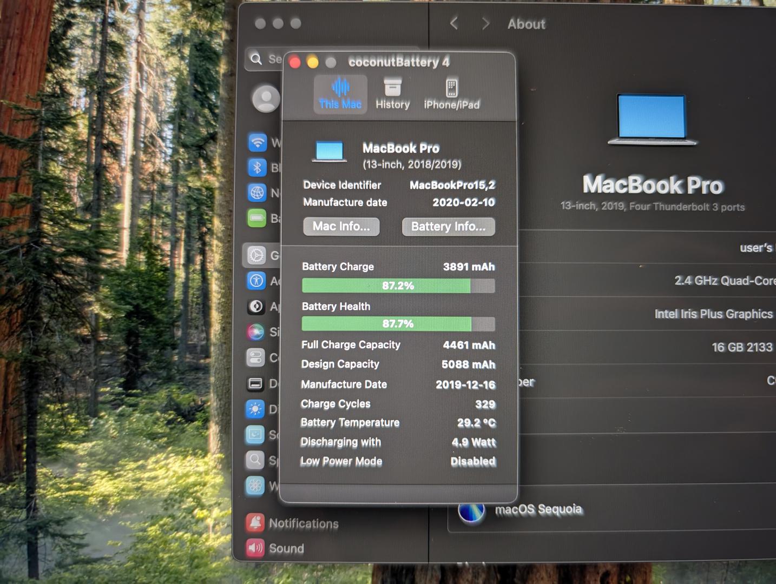Open Displays sun icon in sidebar
The width and height of the screenshot is (776, 584).
click(x=255, y=409)
